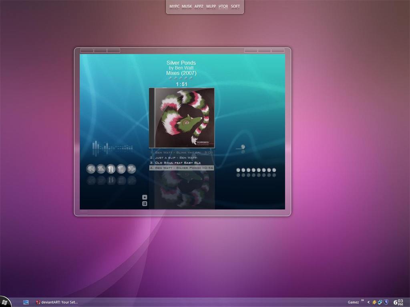The width and height of the screenshot is (410, 307).
Task: Open SOFT from the top dock
Action: coord(235,6)
